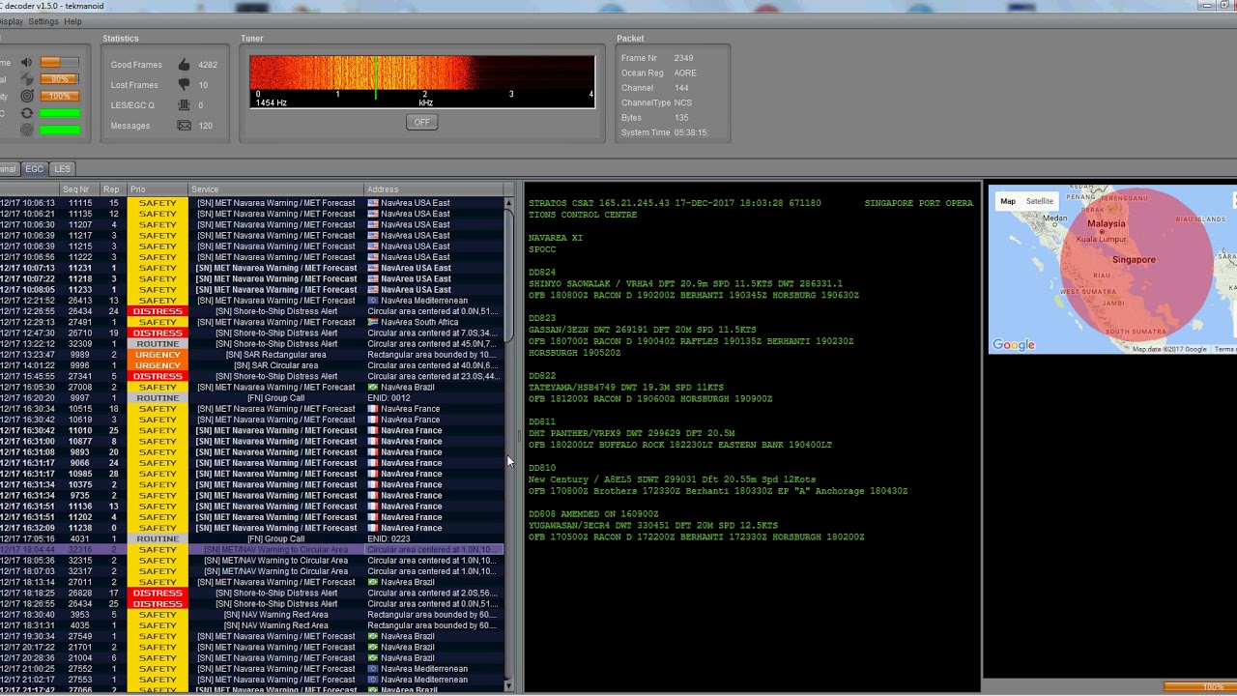This screenshot has width=1237, height=696.
Task: Switch map to Satellite view
Action: pos(1039,201)
